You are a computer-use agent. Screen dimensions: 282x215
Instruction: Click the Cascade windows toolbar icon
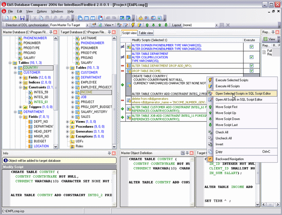(x=80, y=18)
